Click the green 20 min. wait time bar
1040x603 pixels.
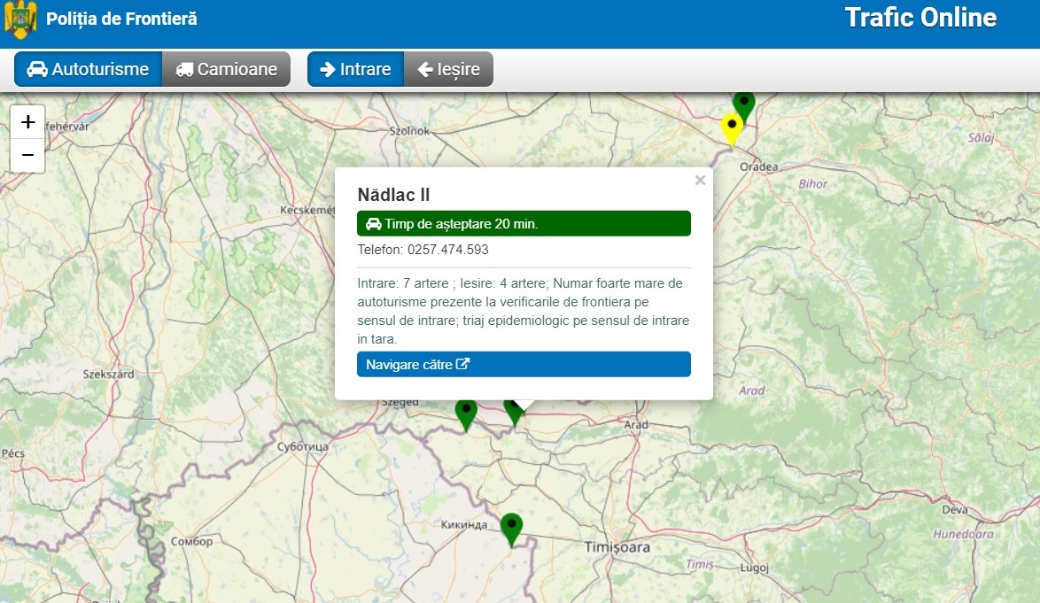click(x=524, y=224)
